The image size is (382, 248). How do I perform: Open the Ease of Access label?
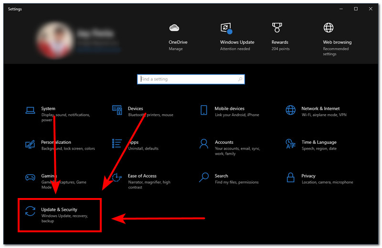[142, 176]
